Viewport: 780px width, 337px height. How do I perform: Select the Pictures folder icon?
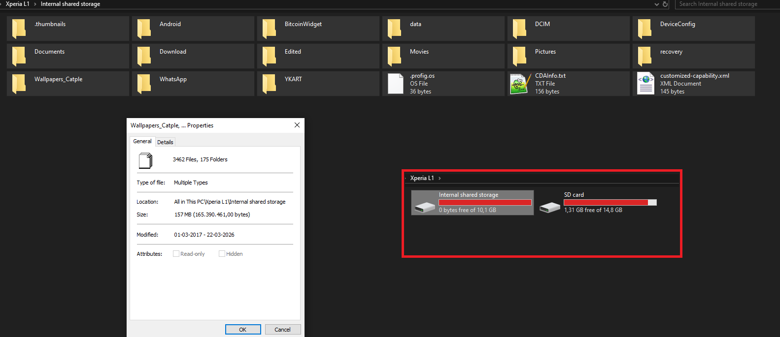point(519,56)
